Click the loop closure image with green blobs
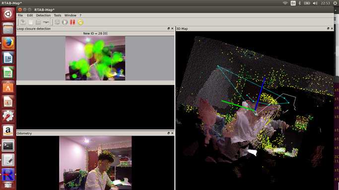 (95, 58)
